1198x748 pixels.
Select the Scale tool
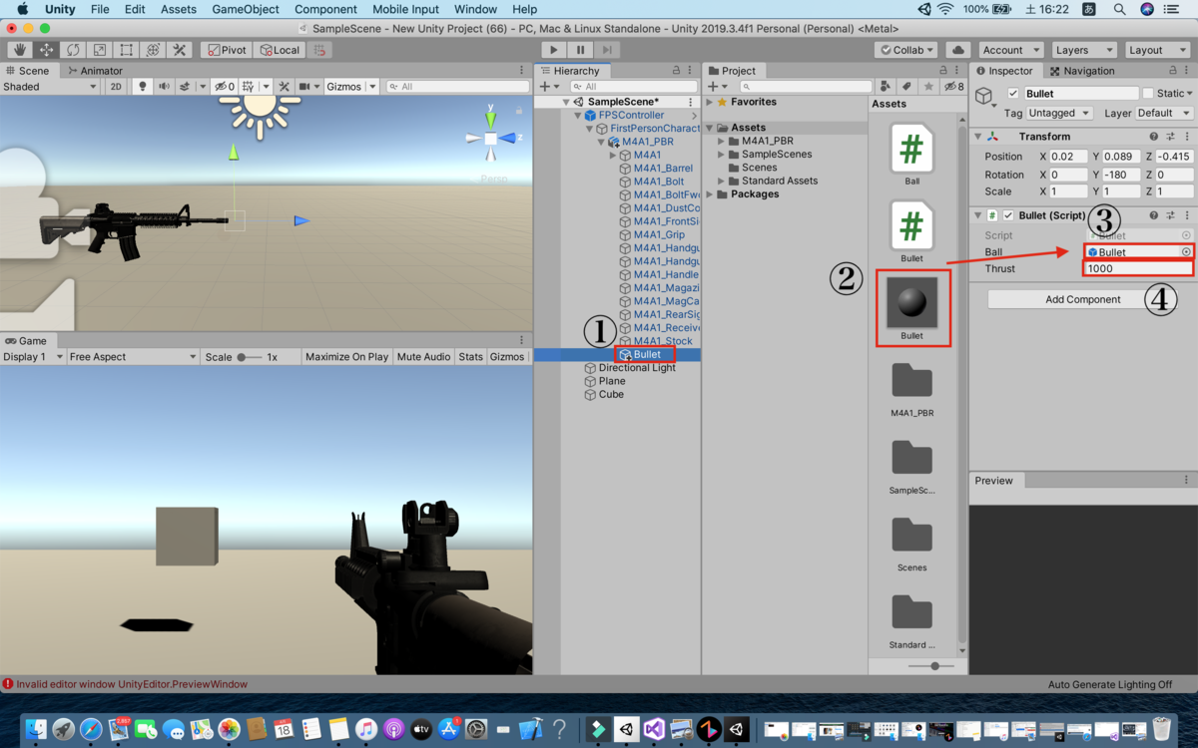pyautogui.click(x=100, y=50)
